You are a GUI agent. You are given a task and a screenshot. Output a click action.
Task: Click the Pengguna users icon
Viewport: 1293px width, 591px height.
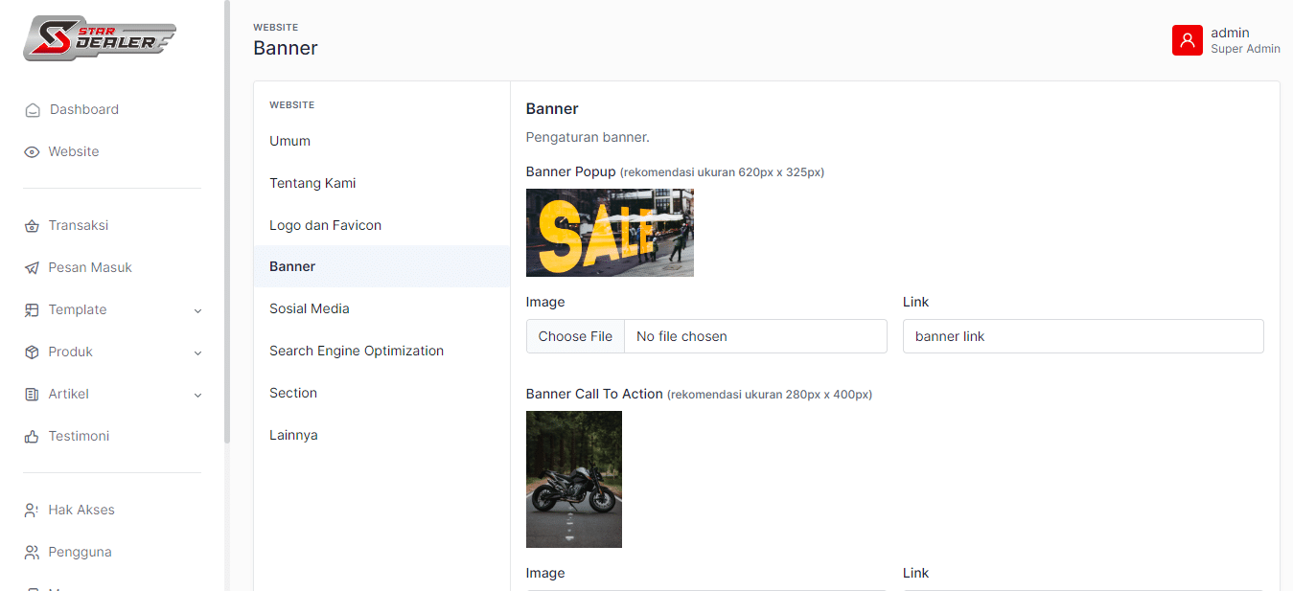(x=32, y=553)
